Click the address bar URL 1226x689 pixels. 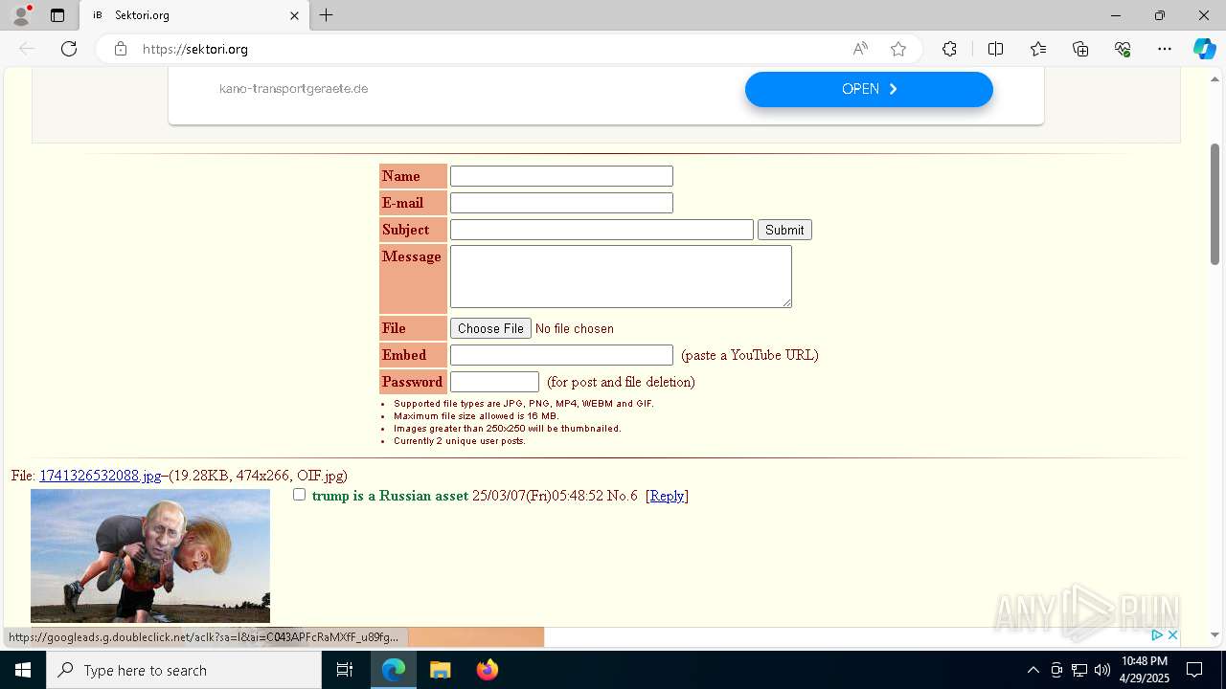pos(195,49)
